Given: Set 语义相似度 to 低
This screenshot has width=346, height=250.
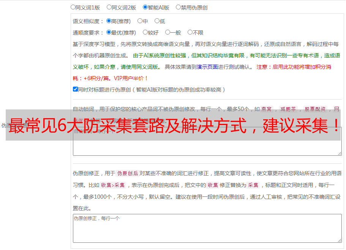Looking at the screenshot, I should (157, 21).
